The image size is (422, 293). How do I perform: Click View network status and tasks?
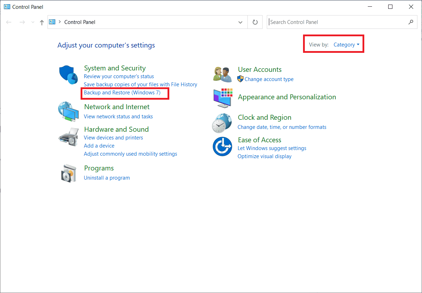(118, 117)
